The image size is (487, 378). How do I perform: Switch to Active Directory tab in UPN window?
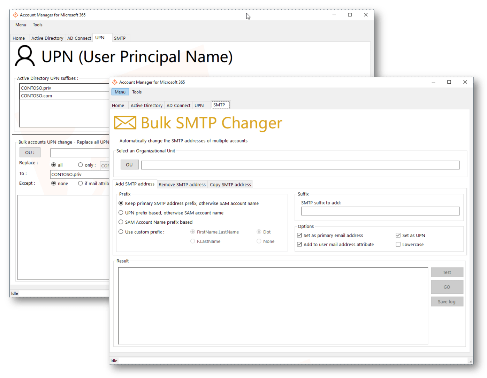[47, 38]
